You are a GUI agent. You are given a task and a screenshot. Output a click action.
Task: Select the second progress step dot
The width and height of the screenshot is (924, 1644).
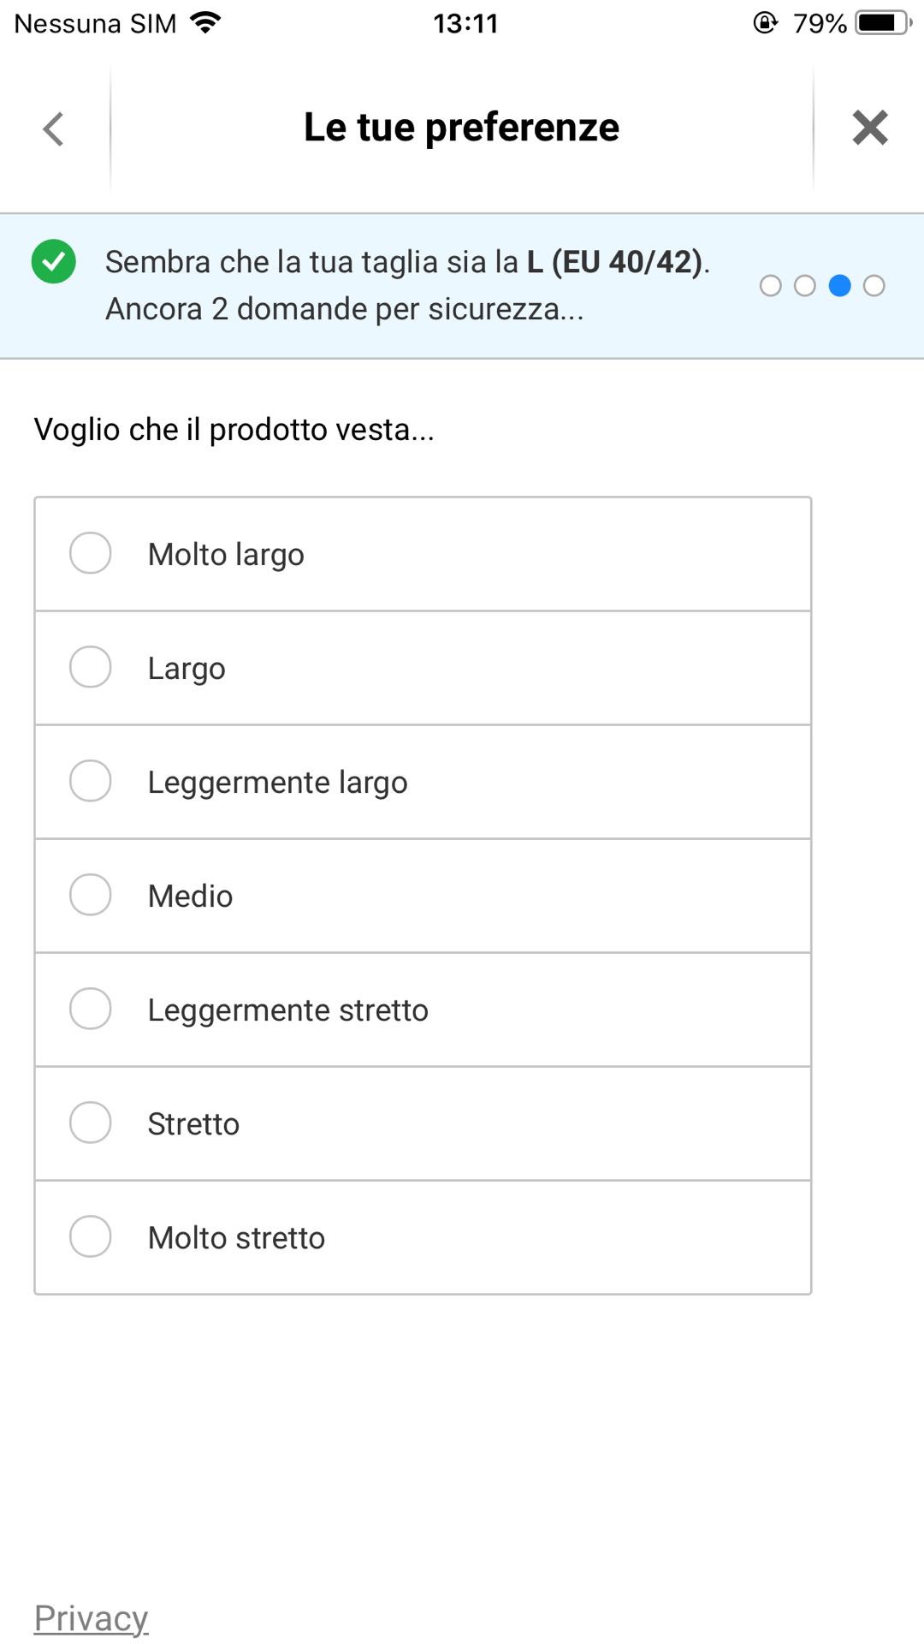tap(805, 286)
